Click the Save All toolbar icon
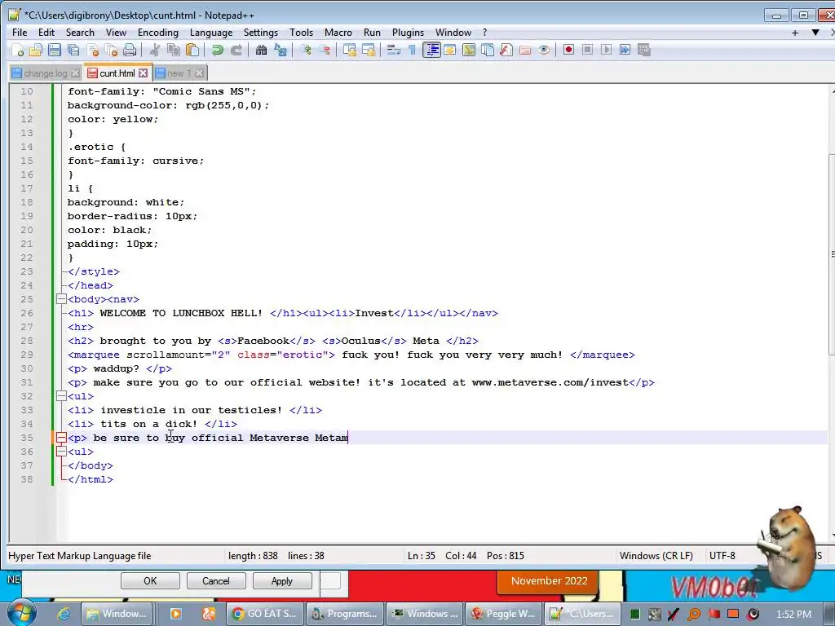The image size is (835, 626). pos(73,50)
